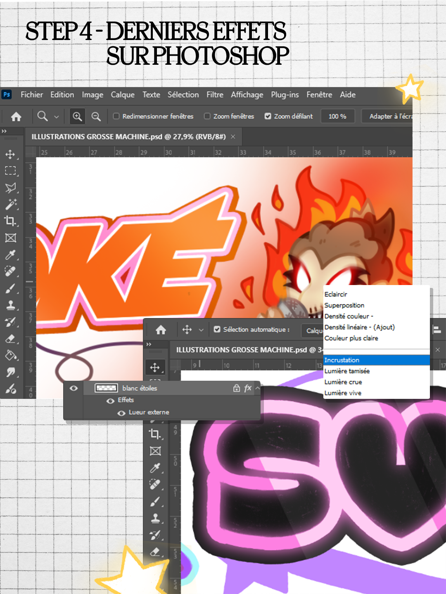Uncheck the Zoom défilant checkbox

click(x=268, y=116)
